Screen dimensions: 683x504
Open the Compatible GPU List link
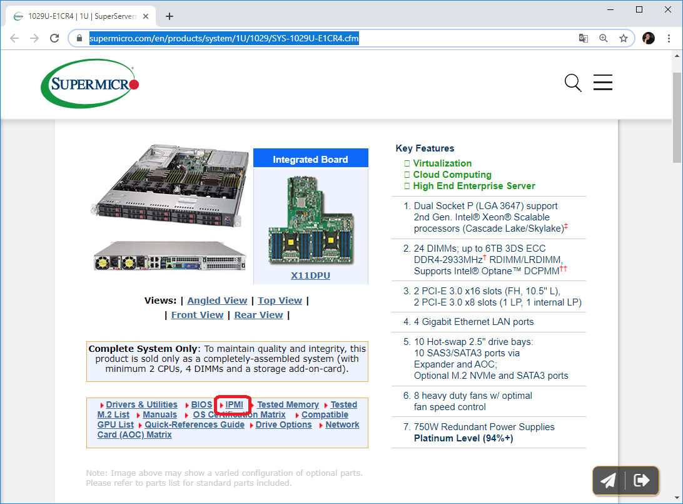pyautogui.click(x=325, y=414)
